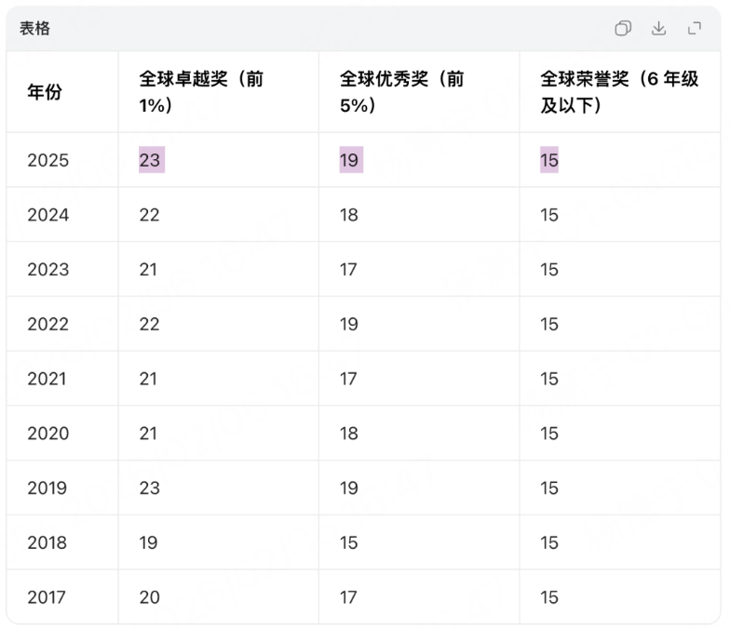The image size is (730, 629).
Task: Click the copy table icon
Action: (623, 29)
